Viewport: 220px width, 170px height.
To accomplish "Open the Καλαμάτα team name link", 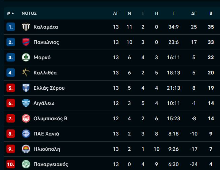I will [x=46, y=27].
